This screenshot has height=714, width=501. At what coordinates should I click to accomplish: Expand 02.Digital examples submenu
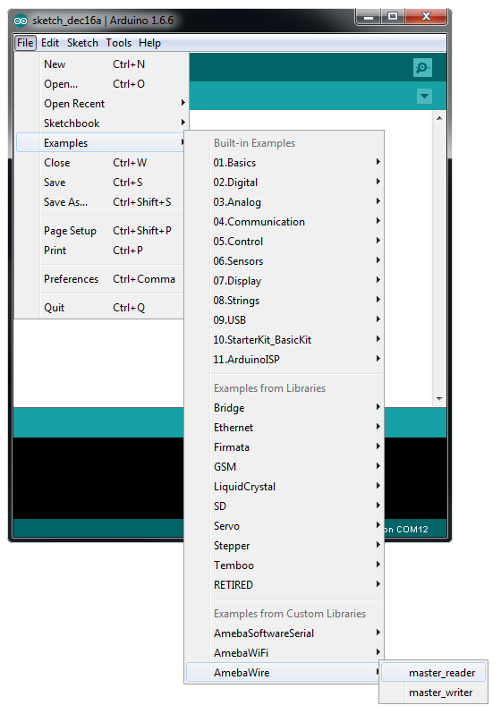[284, 183]
